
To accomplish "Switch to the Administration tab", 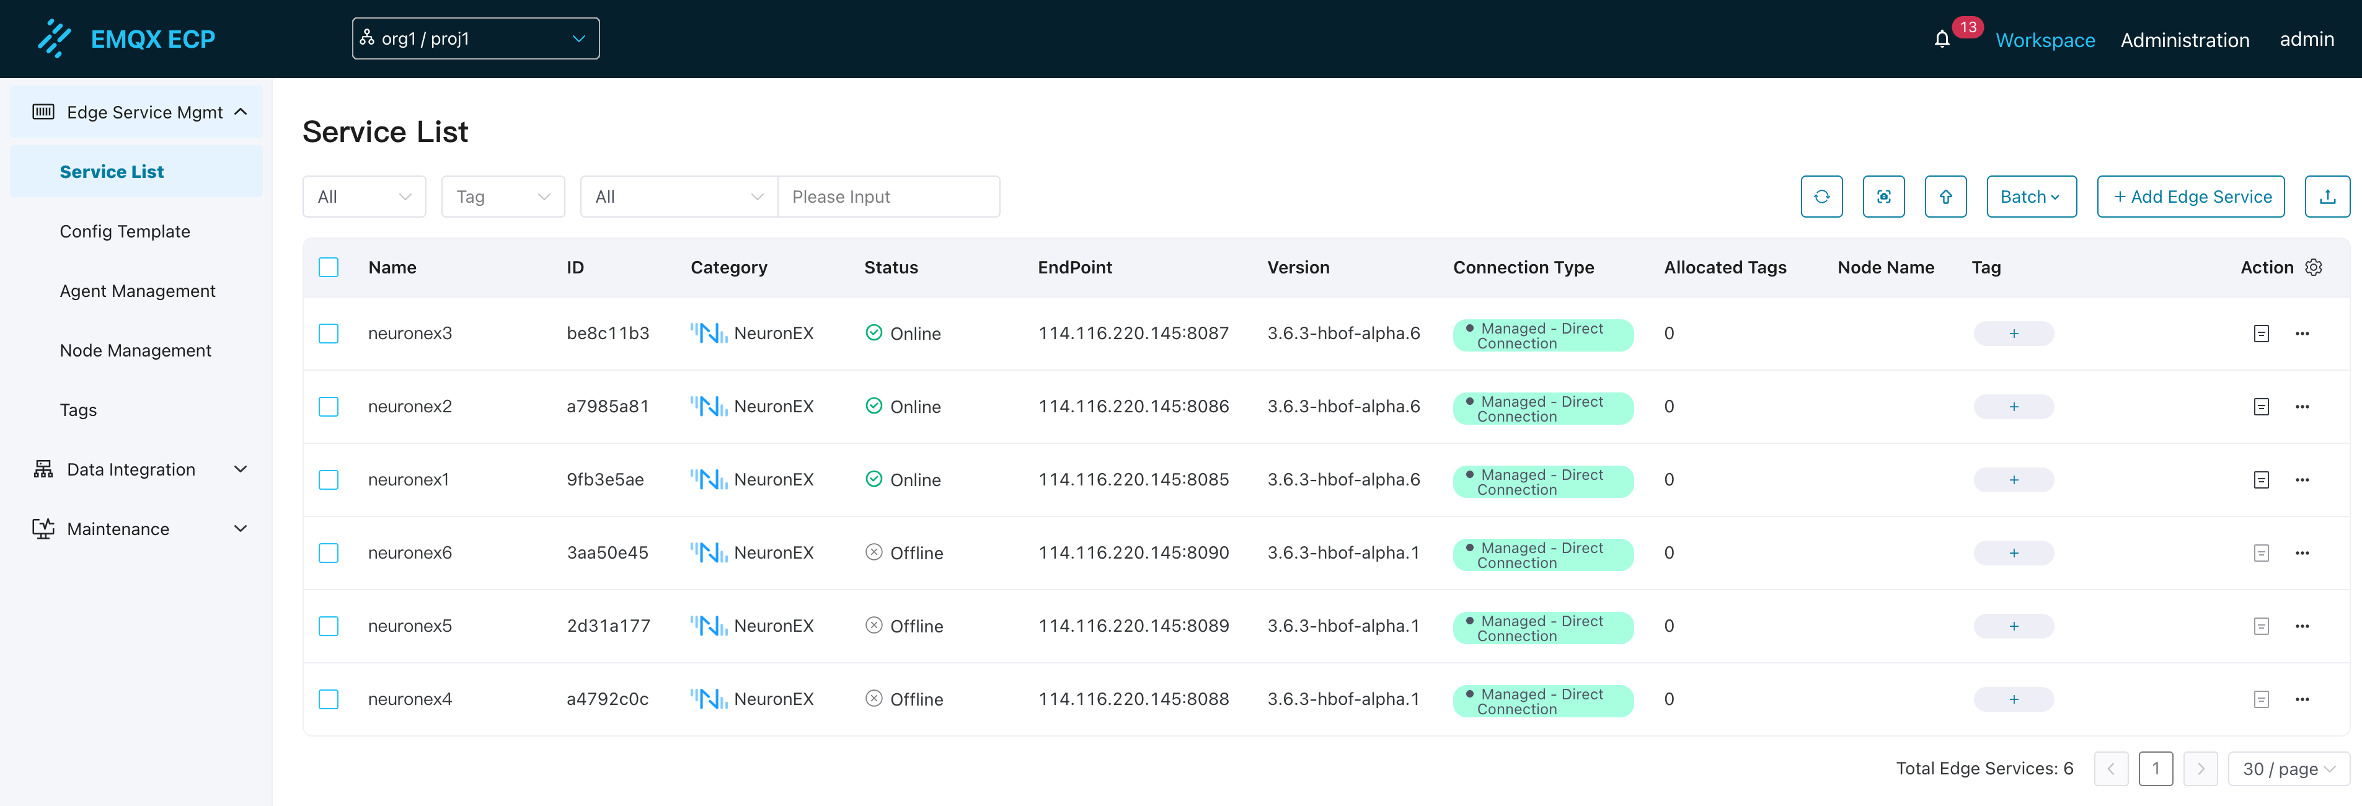I will [x=2184, y=40].
